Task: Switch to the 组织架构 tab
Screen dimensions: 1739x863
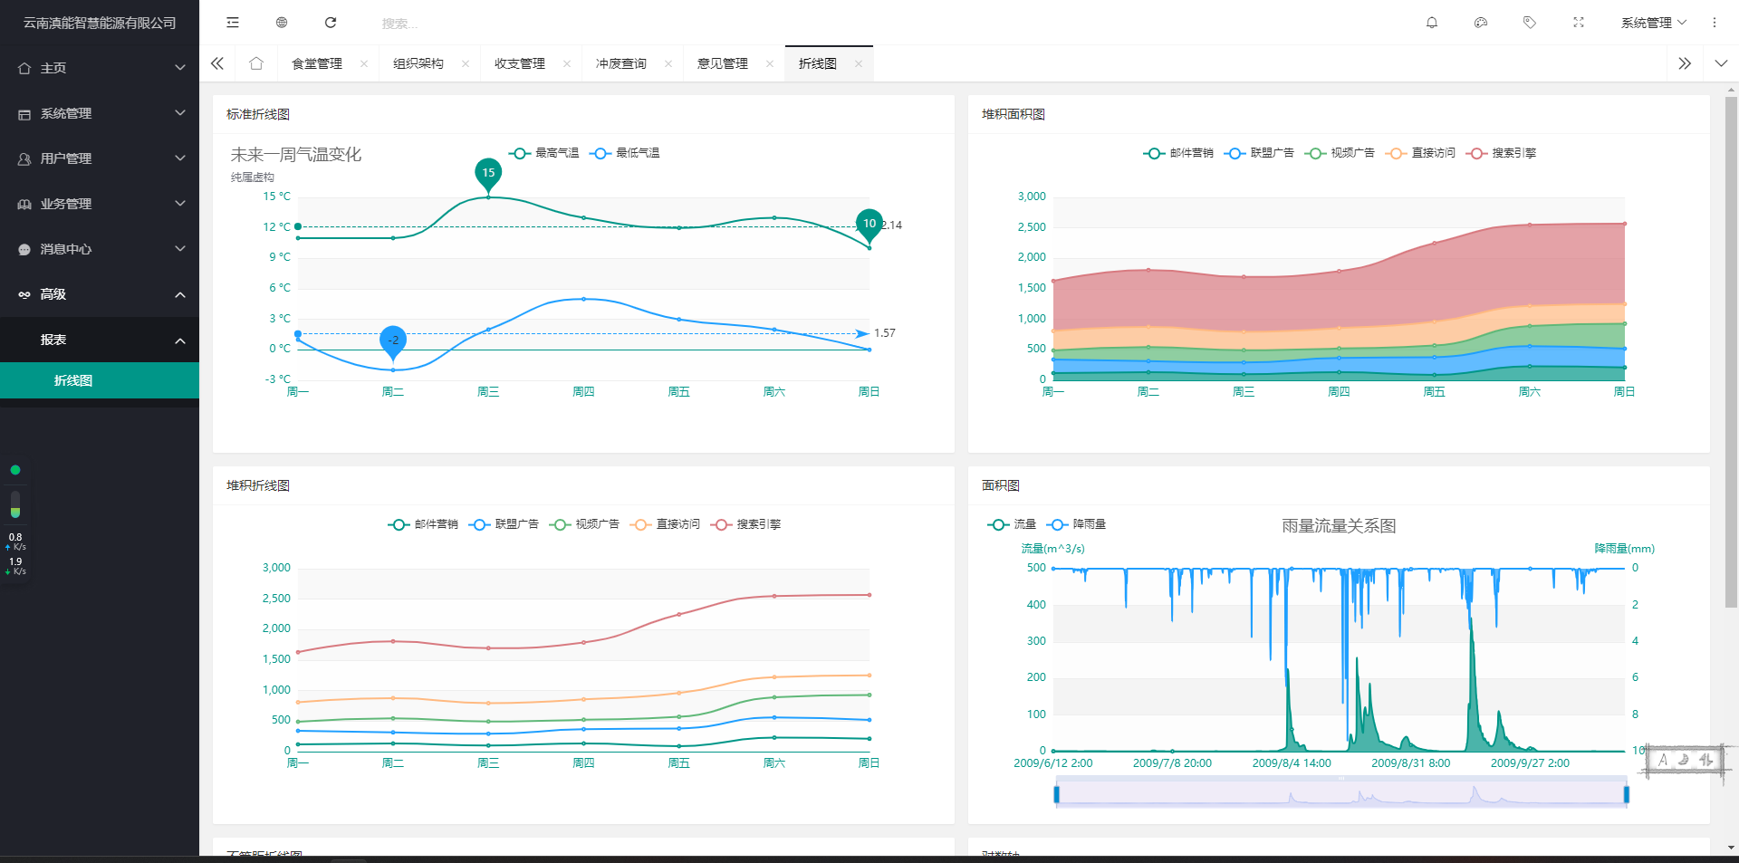Action: [418, 63]
